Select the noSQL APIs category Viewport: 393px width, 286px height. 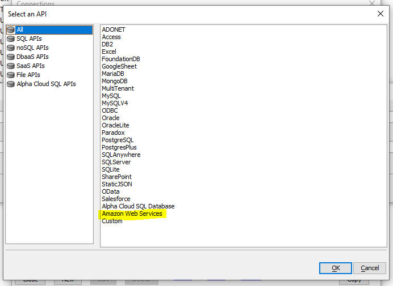pyautogui.click(x=32, y=48)
